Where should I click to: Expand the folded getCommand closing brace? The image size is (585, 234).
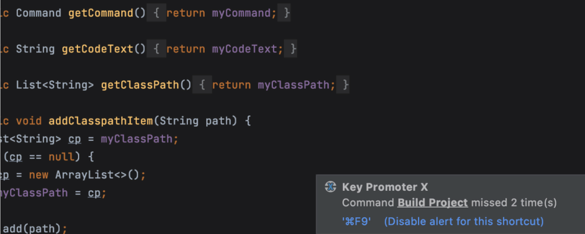[285, 13]
